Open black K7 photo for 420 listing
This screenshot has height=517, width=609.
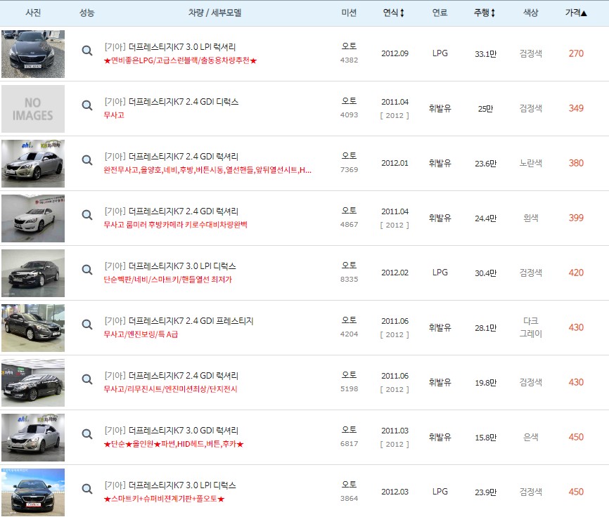click(33, 273)
